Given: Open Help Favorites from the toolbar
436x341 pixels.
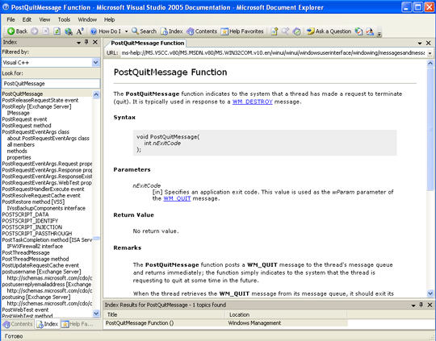Looking at the screenshot, I should coord(242,31).
